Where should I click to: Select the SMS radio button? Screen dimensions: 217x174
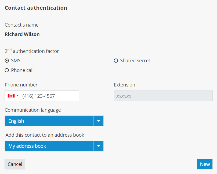point(7,61)
